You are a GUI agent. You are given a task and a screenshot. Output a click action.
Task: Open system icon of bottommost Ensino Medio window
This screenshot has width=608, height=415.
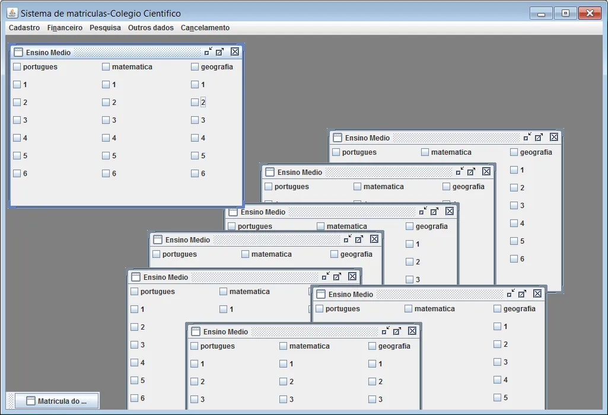click(x=196, y=331)
